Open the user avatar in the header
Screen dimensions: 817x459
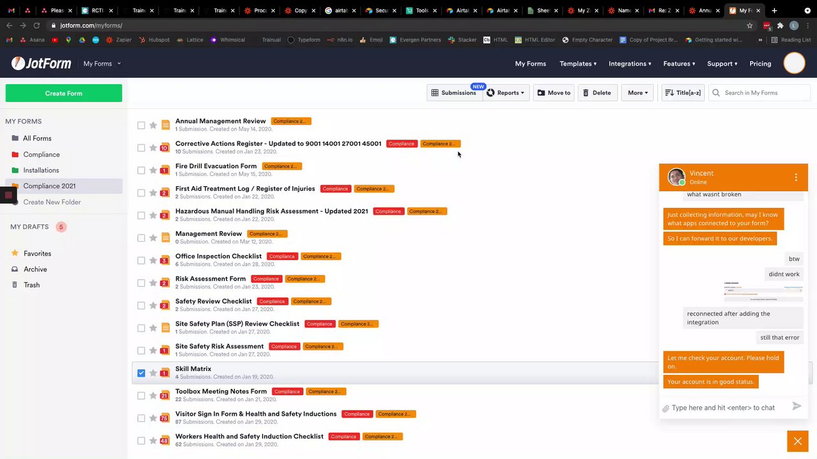click(x=794, y=63)
